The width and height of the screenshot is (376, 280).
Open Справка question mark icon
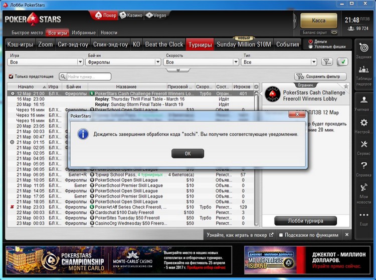click(x=364, y=165)
